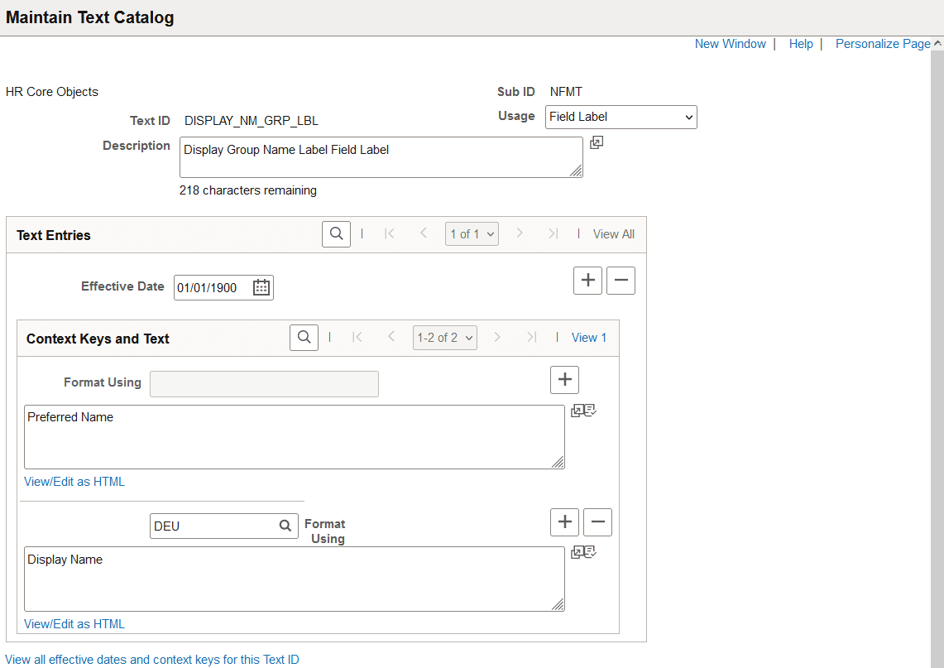This screenshot has height=668, width=944.
Task: Open the Effective Date calendar picker
Action: 261,287
